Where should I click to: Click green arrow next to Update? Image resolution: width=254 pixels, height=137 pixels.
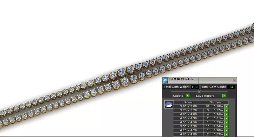pyautogui.click(x=188, y=96)
